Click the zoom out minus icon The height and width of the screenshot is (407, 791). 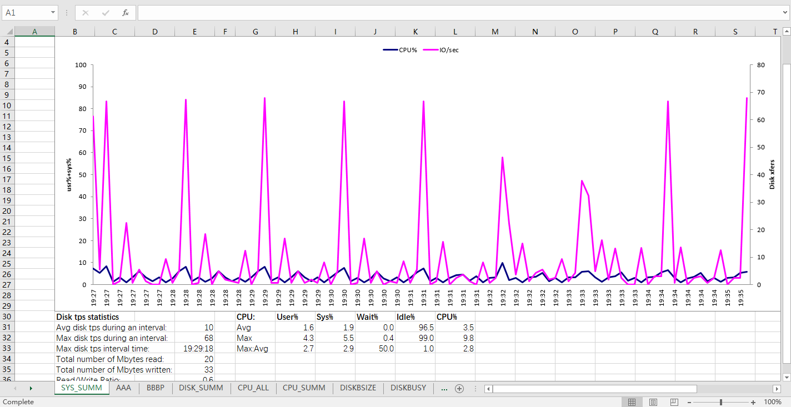click(689, 402)
